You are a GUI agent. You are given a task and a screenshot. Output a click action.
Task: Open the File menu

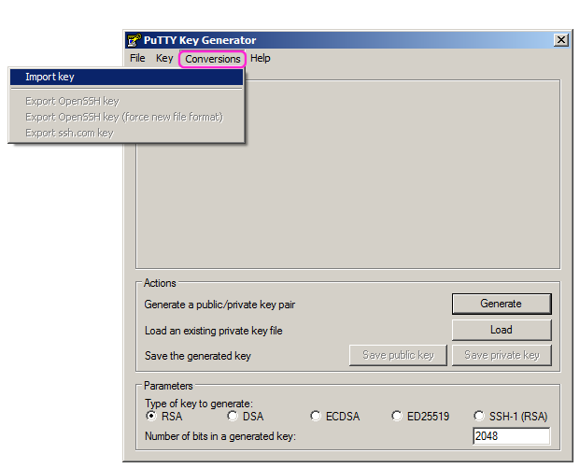click(137, 59)
